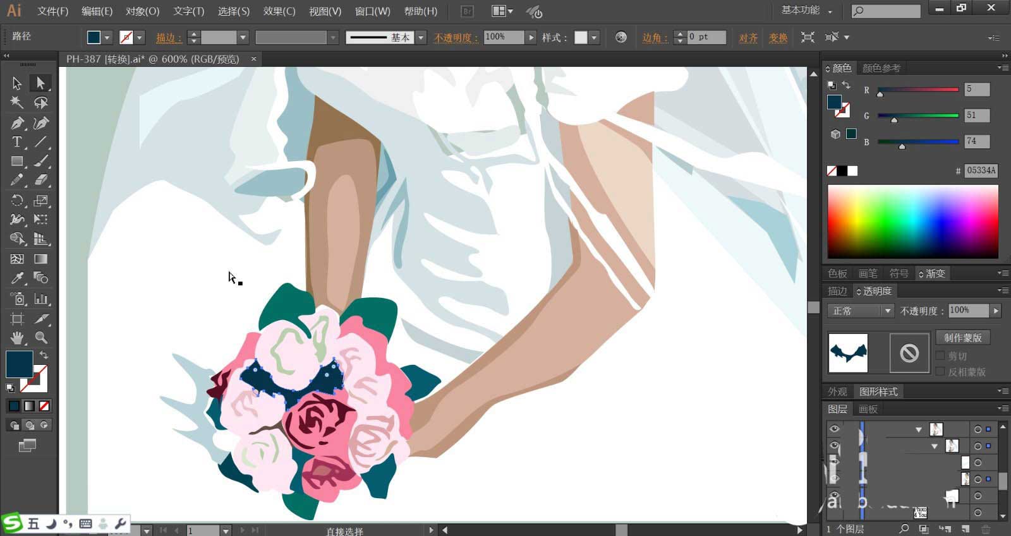Image resolution: width=1011 pixels, height=536 pixels.
Task: Select the Rotate tool
Action: (x=17, y=201)
